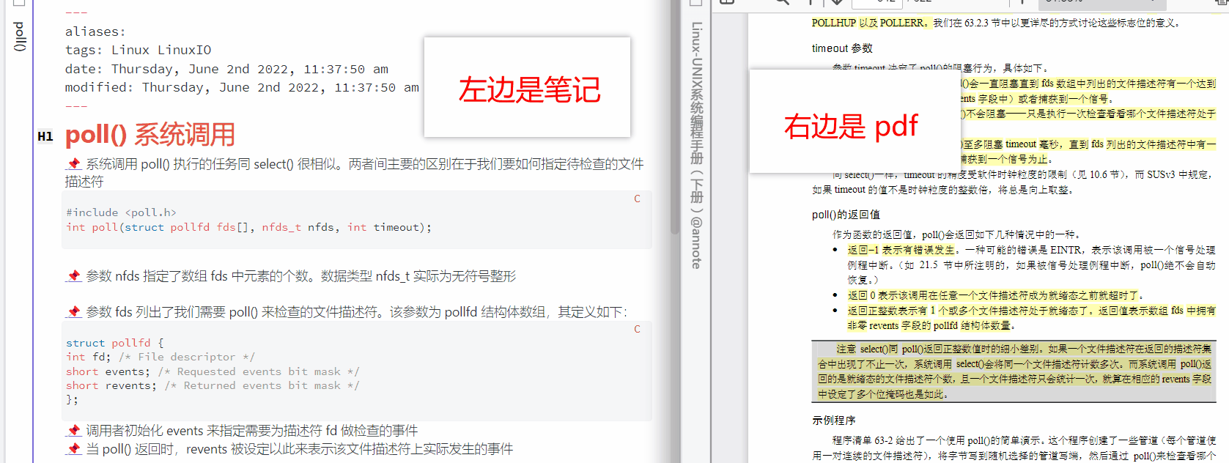Screen dimensions: 1229x463
Task: Click the 'timeout 参数' heading in the PDF
Action: pyautogui.click(x=842, y=48)
